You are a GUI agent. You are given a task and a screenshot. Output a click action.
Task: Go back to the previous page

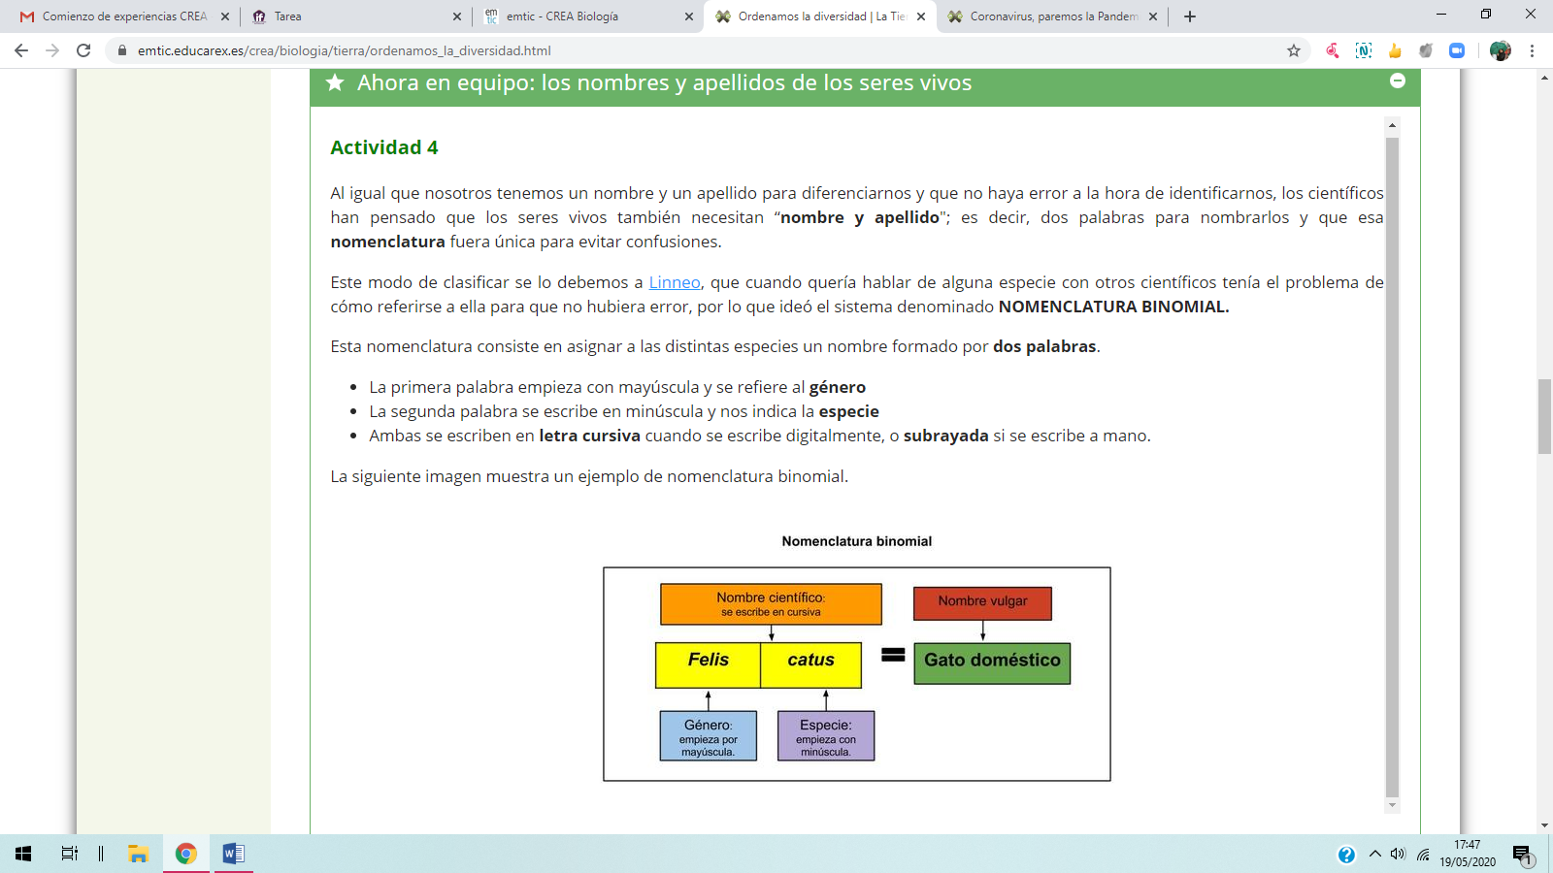coord(21,50)
